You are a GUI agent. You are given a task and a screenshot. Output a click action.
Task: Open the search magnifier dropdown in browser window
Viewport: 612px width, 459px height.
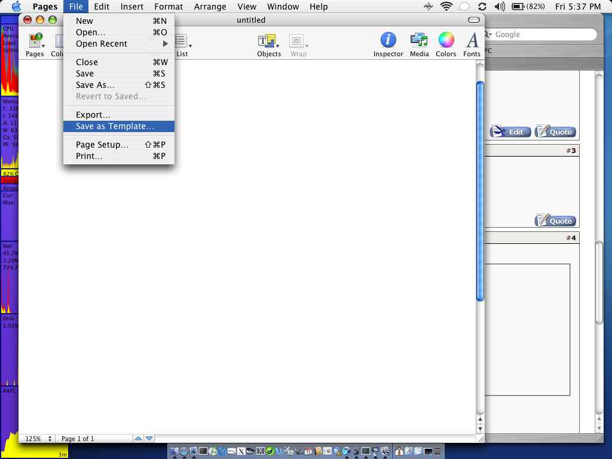click(488, 34)
